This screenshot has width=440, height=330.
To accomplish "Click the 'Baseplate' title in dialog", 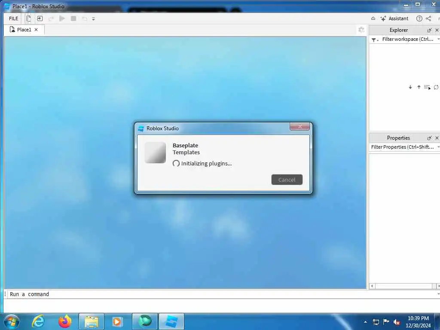I will (x=185, y=145).
